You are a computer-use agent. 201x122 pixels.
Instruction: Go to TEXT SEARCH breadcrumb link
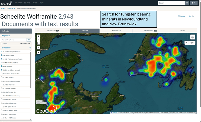11,8
